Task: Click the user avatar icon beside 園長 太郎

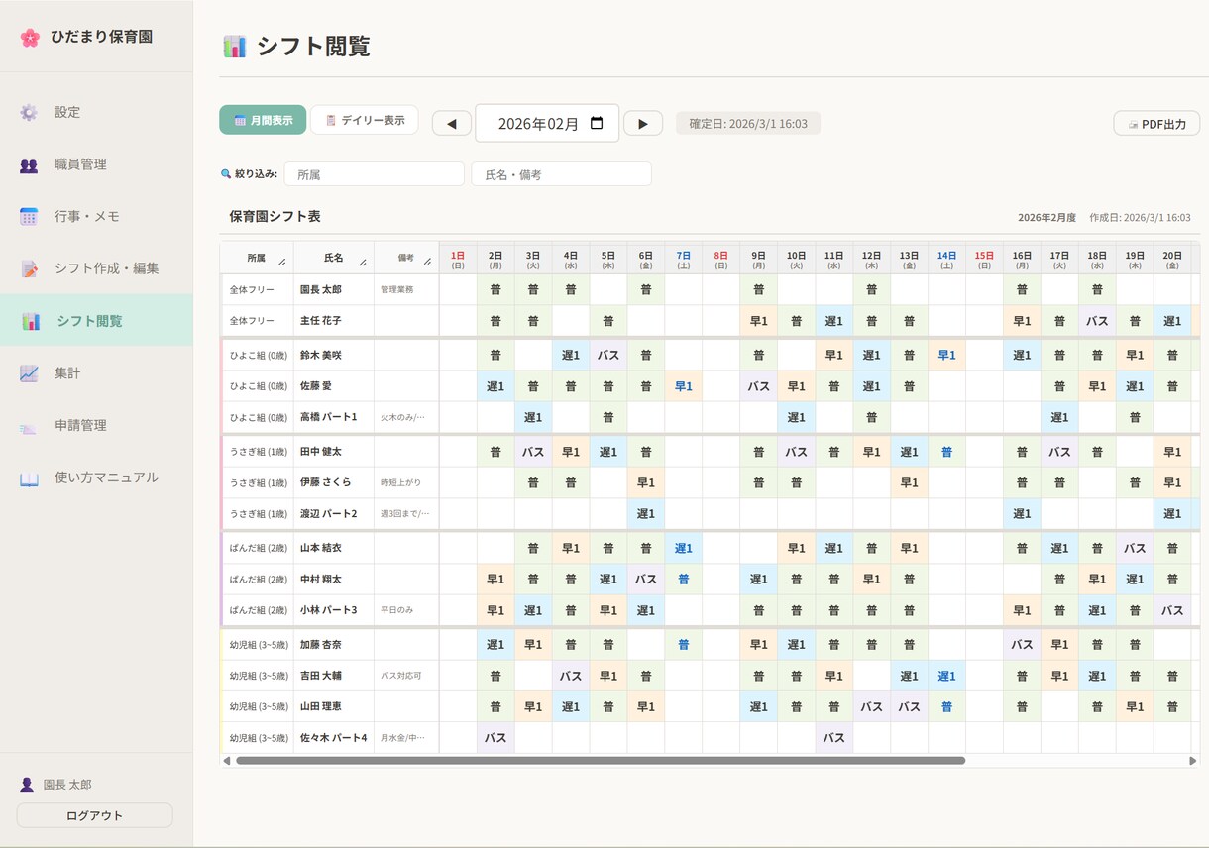Action: (x=27, y=784)
